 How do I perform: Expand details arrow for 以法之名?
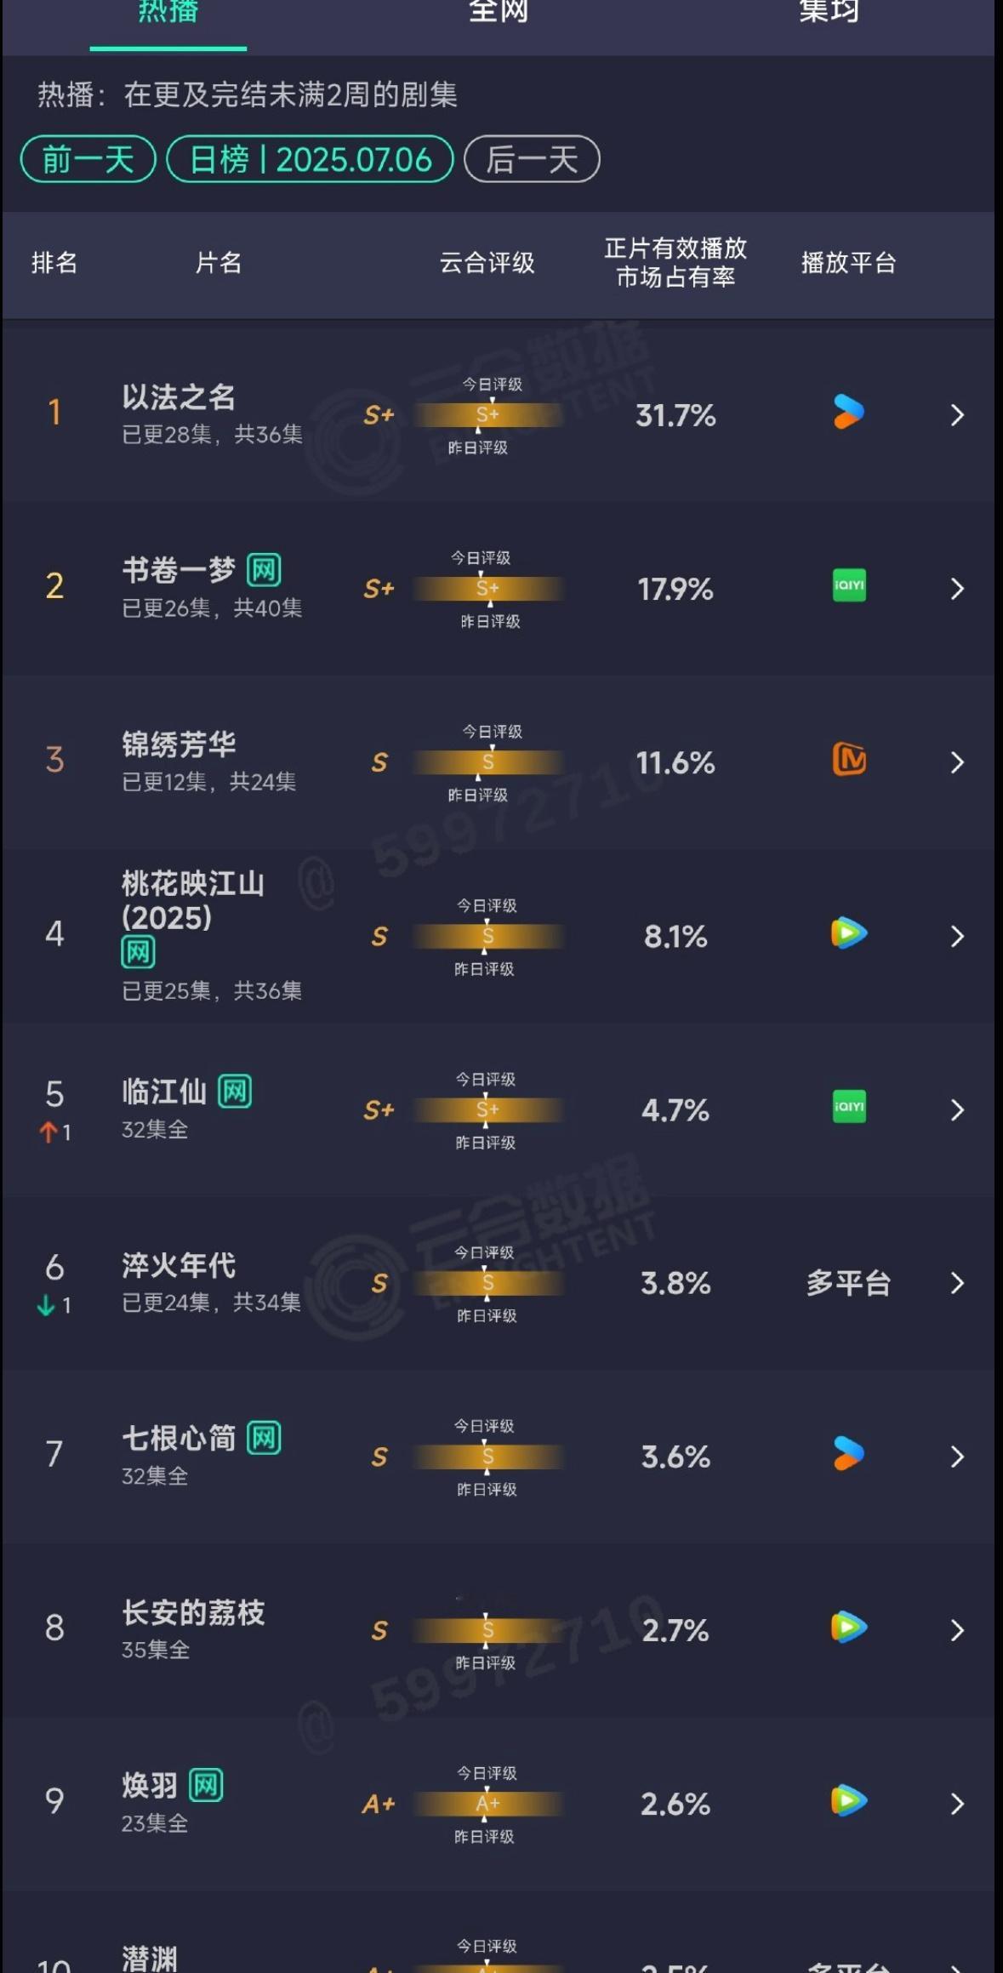coord(957,415)
